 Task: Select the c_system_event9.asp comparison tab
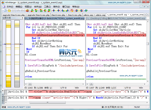[x=125, y=15]
